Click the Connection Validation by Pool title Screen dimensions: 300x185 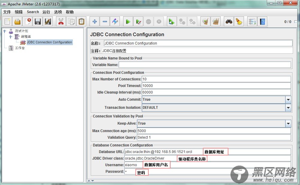point(118,116)
